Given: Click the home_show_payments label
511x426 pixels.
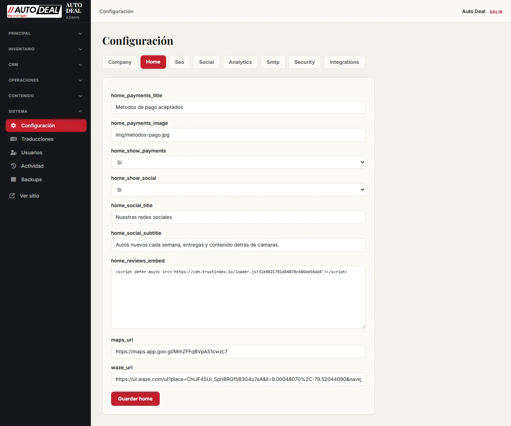Looking at the screenshot, I should pyautogui.click(x=138, y=151).
